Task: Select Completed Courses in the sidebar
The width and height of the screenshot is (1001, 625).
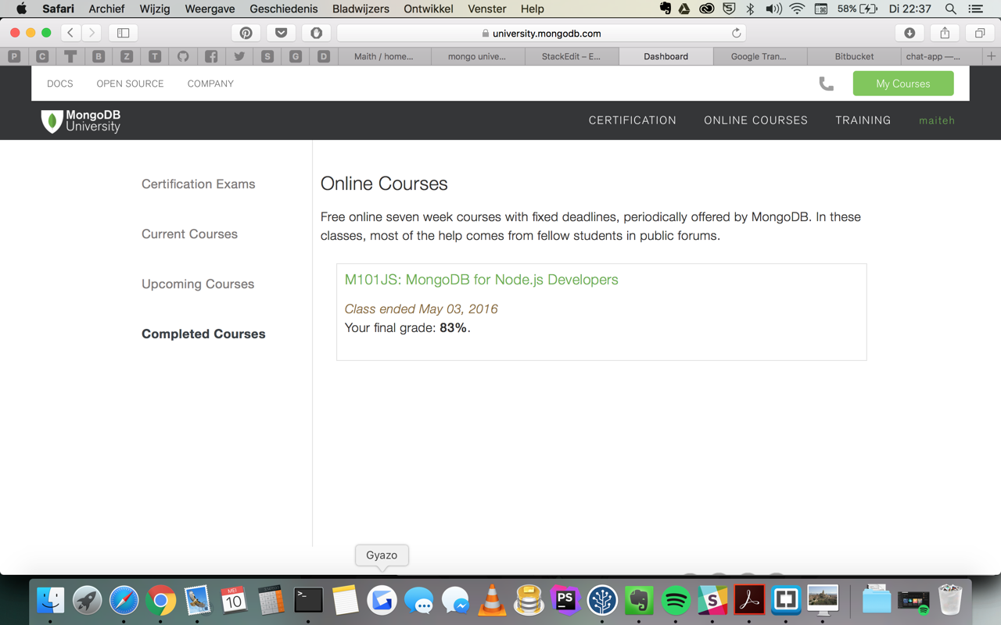Action: 203,334
